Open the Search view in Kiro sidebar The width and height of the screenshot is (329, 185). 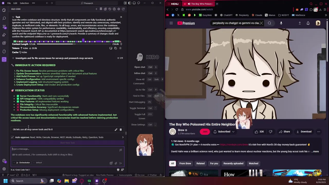click(x=4, y=18)
